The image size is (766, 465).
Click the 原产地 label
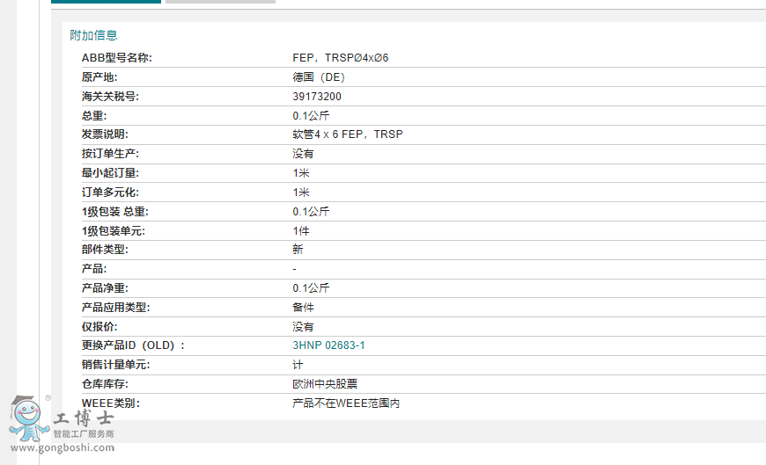click(99, 77)
